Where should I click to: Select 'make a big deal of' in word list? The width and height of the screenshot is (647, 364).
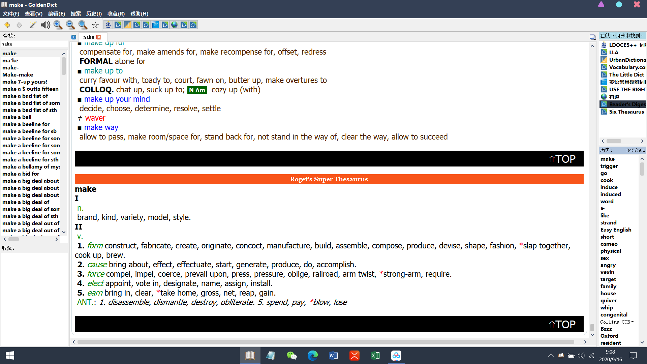coord(26,202)
